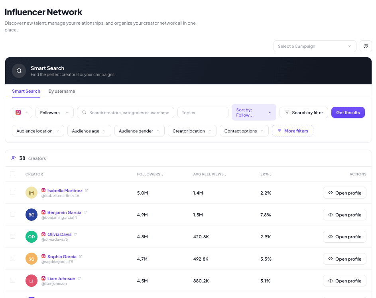Check the box for Isabella Martinez
This screenshot has width=376, height=298.
(13, 193)
